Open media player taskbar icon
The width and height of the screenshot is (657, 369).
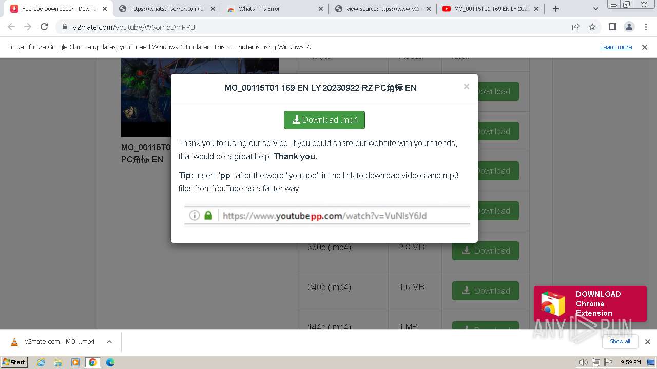[75, 362]
